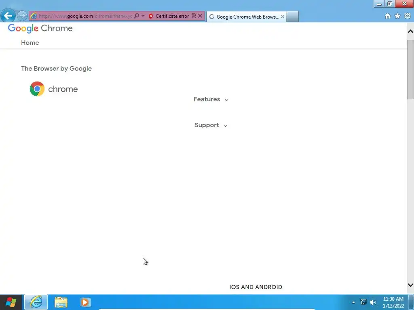Open the Certificate error security report
The width and height of the screenshot is (414, 310).
(x=172, y=16)
